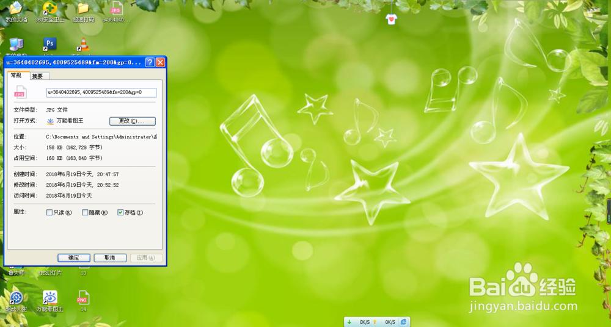Click the 万能看图王 icon beside 打开方式

(x=50, y=121)
